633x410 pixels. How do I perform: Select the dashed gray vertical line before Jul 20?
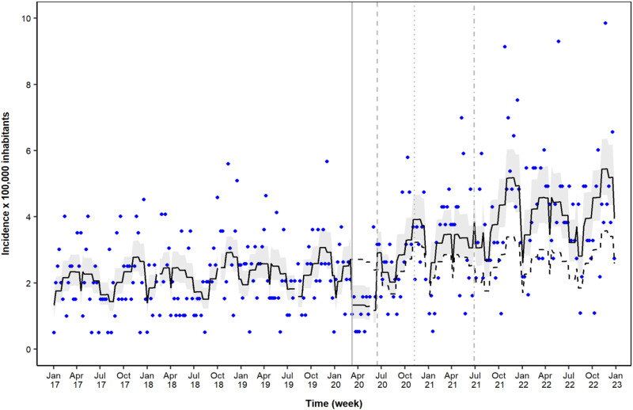(x=377, y=184)
